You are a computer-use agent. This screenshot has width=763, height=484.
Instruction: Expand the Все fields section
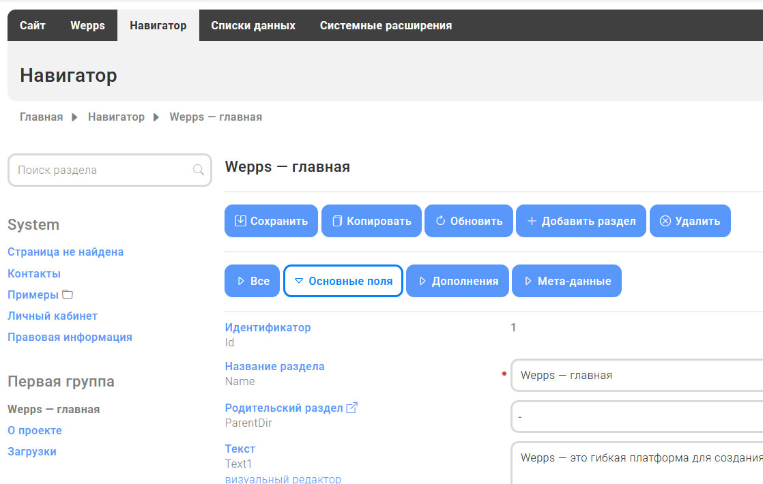pos(252,280)
